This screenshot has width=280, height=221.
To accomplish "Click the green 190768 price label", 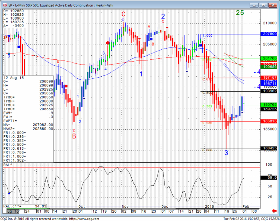I will (x=269, y=104).
